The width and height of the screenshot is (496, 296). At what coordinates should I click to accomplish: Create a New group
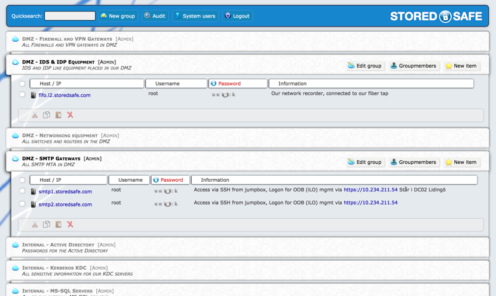118,16
